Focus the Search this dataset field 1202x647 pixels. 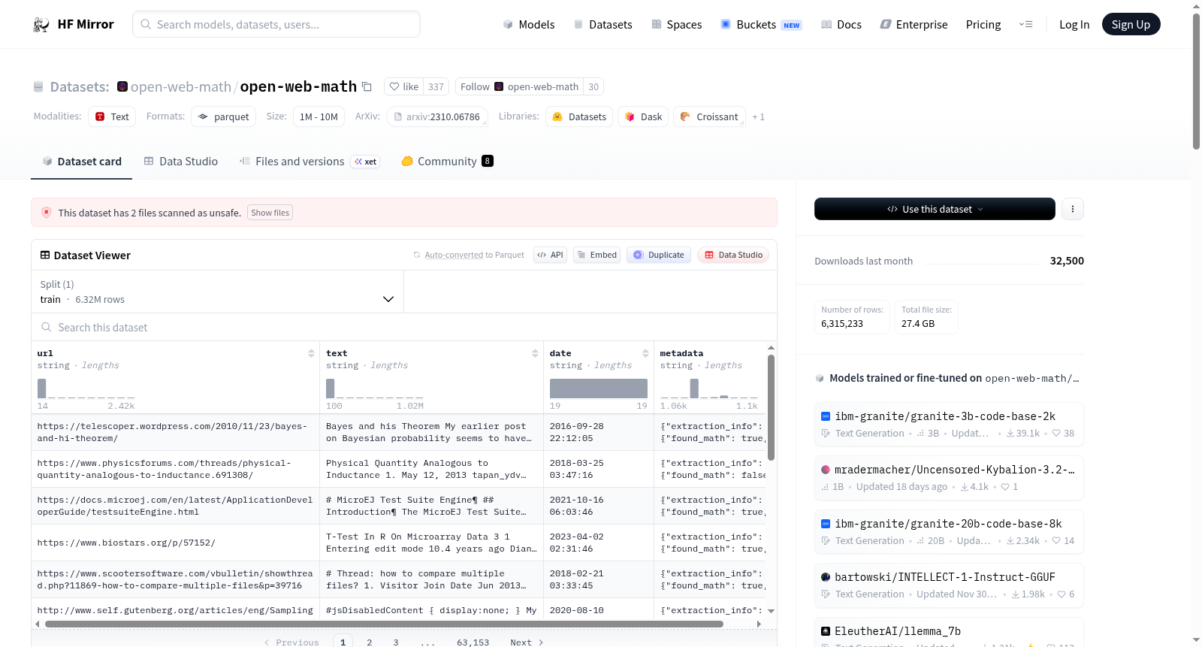click(404, 328)
